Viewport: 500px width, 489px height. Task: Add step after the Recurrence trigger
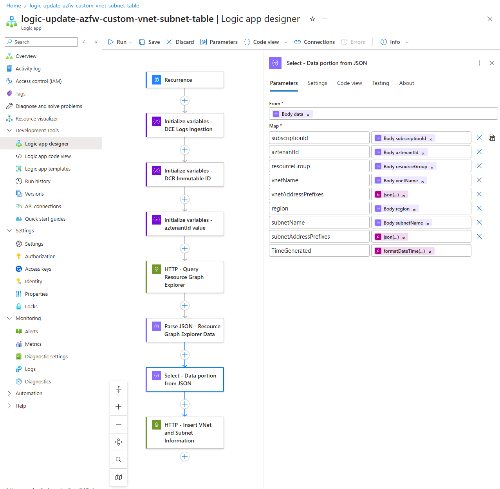185,101
